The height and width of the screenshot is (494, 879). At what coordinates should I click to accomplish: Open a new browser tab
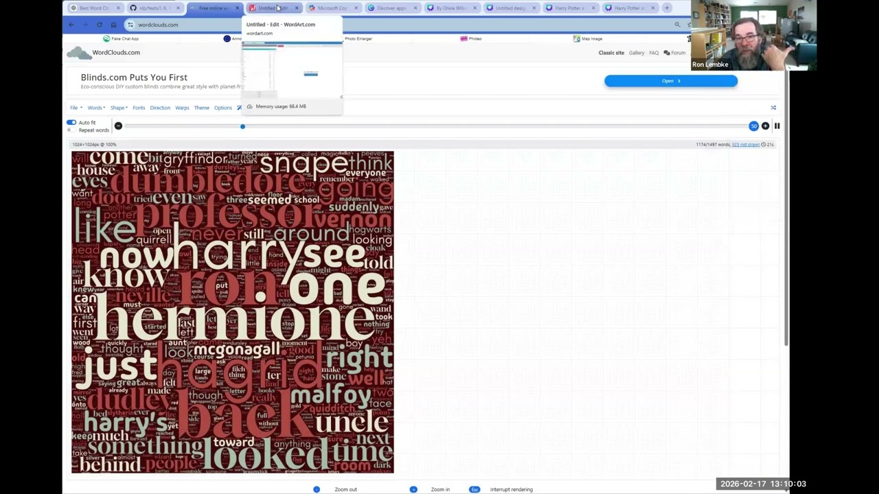667,8
